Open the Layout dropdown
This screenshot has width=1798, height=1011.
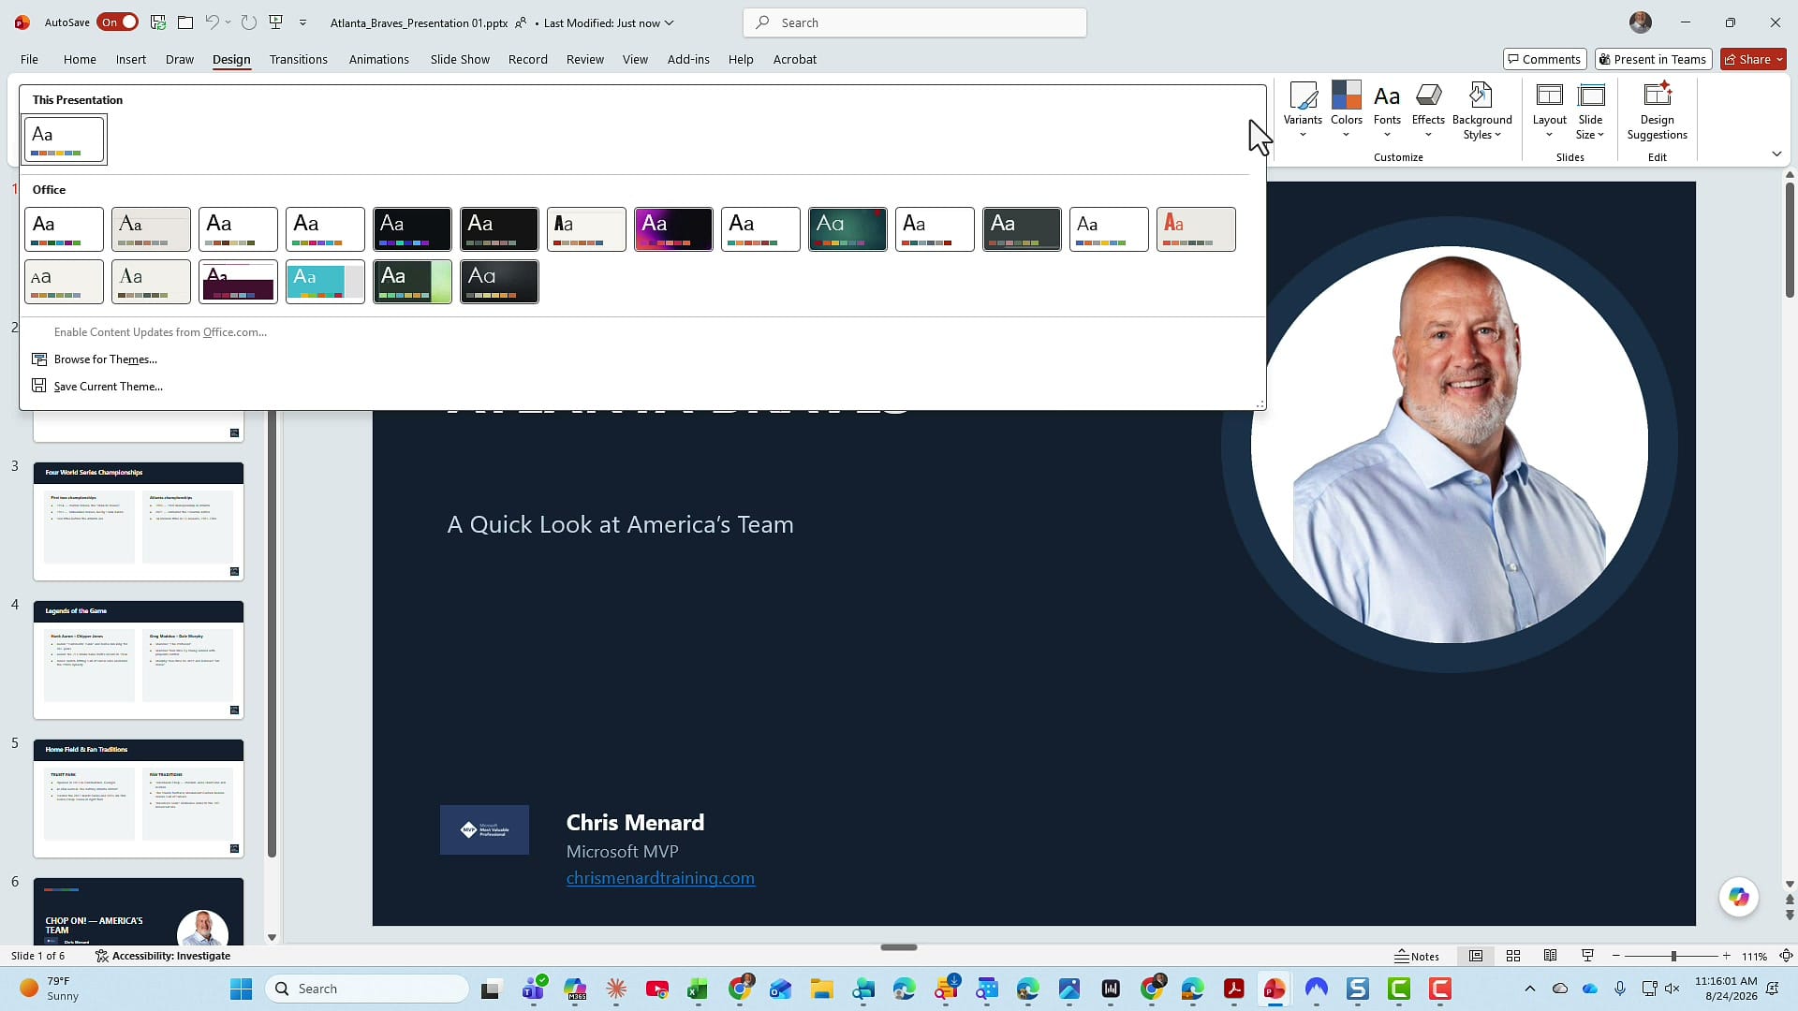(x=1549, y=110)
